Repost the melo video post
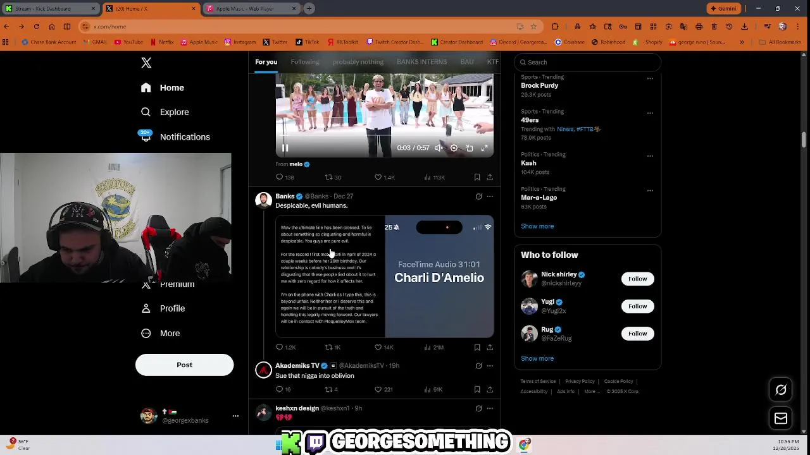The width and height of the screenshot is (810, 455). 333,178
